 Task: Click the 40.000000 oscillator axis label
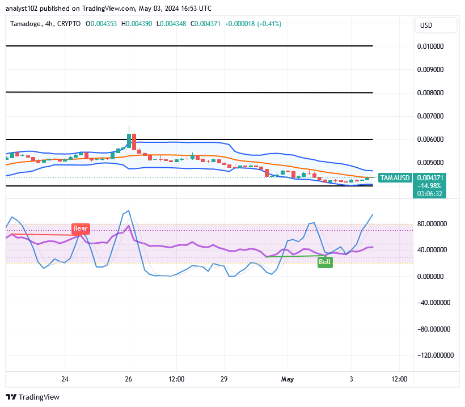click(432, 250)
